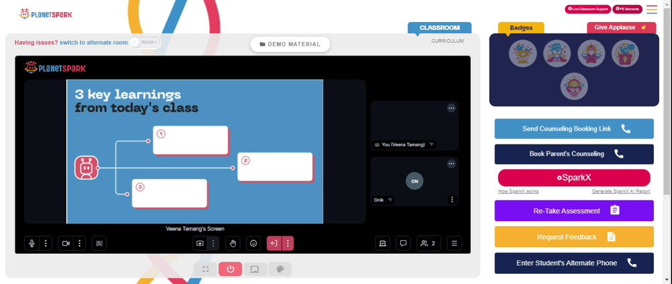
Task: Toggle the alternate room switch labeled ROOM 1
Action: (144, 42)
